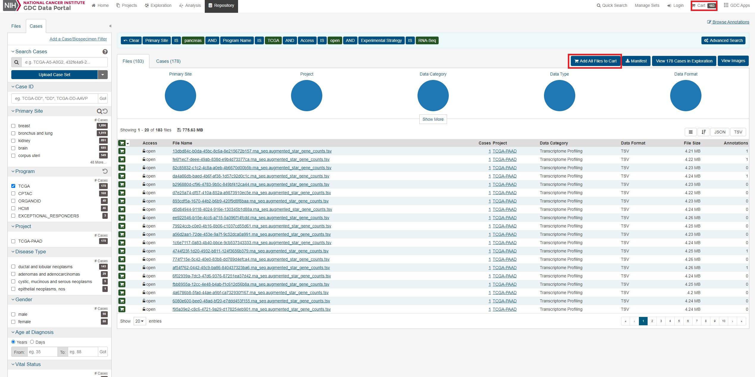Open the Show 20 entries dropdown
This screenshot has height=377, width=755.
point(140,321)
